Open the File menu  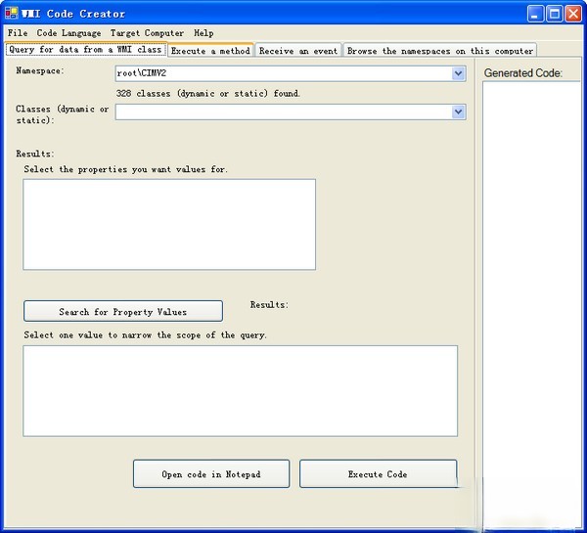(x=17, y=33)
